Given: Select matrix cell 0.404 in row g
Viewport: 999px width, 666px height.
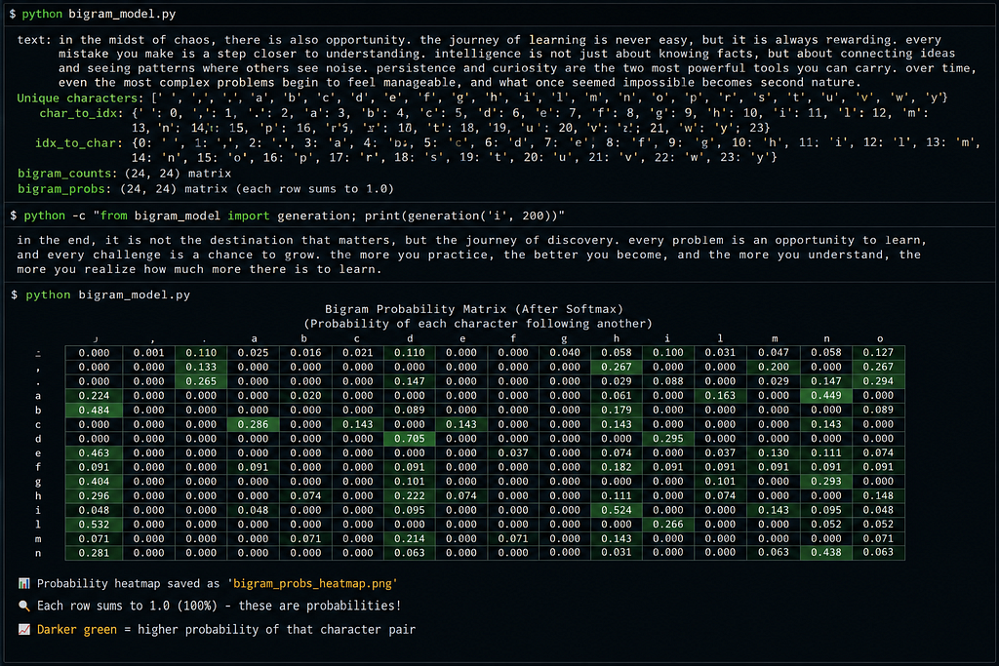Looking at the screenshot, I should pos(94,482).
